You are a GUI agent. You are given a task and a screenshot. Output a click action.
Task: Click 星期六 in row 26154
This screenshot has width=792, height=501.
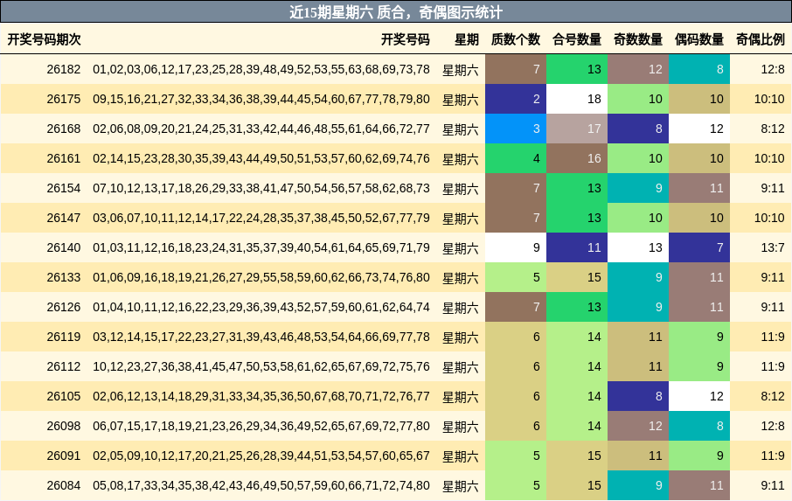tap(460, 189)
